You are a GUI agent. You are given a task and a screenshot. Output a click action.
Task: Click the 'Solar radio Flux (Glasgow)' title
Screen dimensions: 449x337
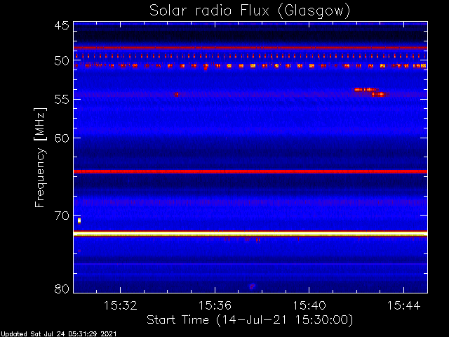[x=250, y=11]
